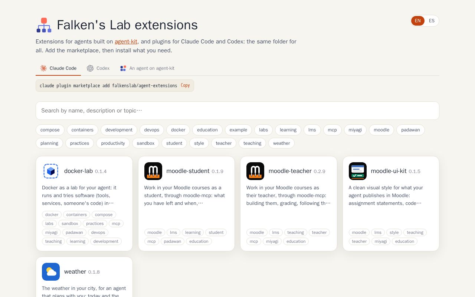Image resolution: width=475 pixels, height=297 pixels.
Task: Toggle the compose topic filter chip
Action: click(x=50, y=130)
